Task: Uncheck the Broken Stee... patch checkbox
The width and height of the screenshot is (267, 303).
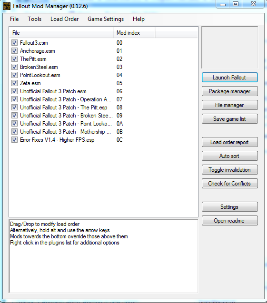Action: coord(14,116)
